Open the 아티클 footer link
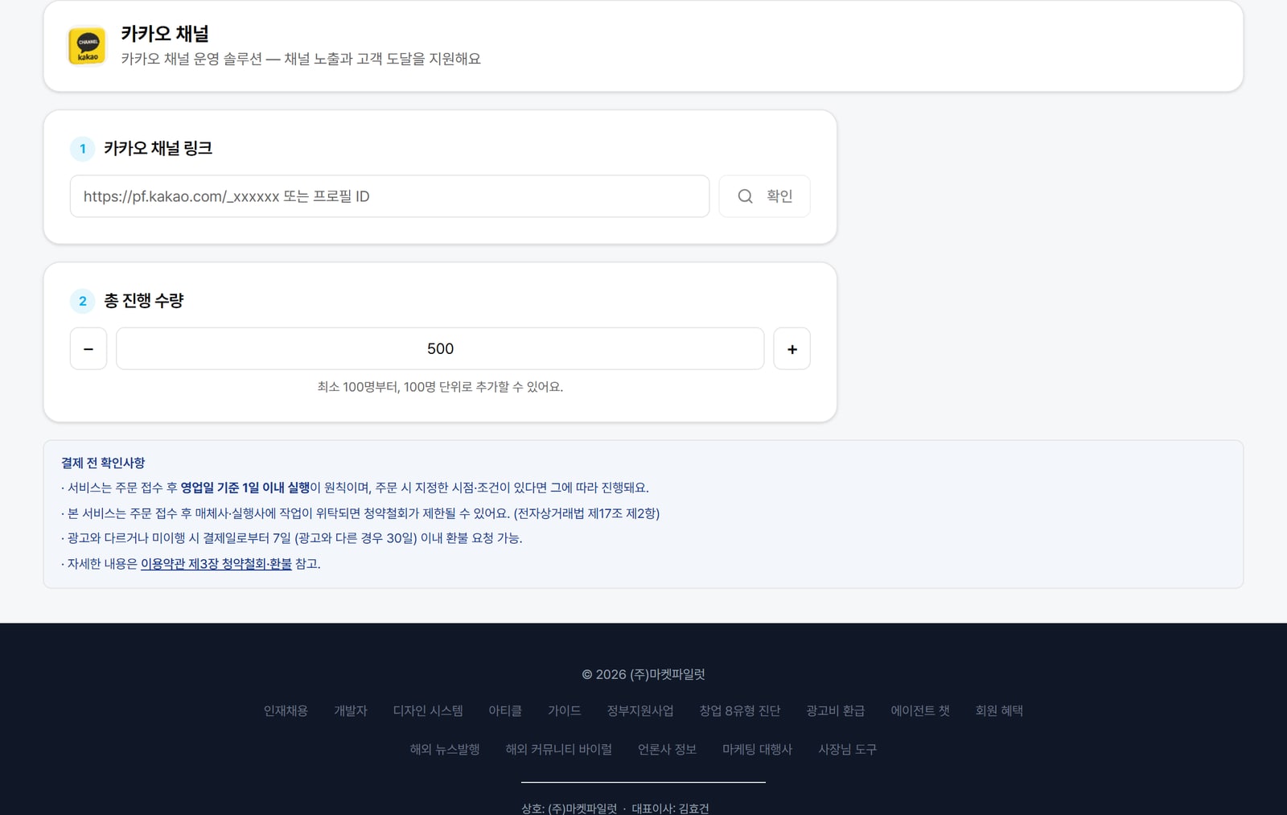 (x=505, y=710)
